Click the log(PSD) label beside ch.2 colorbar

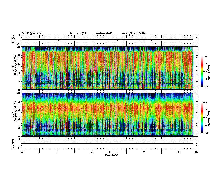(209, 119)
